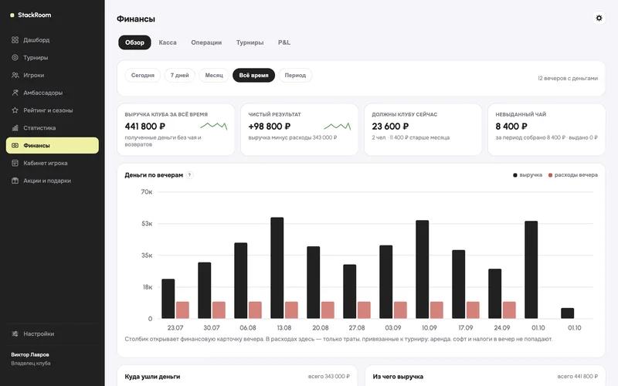Open Кабинет игрока sidebar item
618x386 pixels.
coord(53,163)
